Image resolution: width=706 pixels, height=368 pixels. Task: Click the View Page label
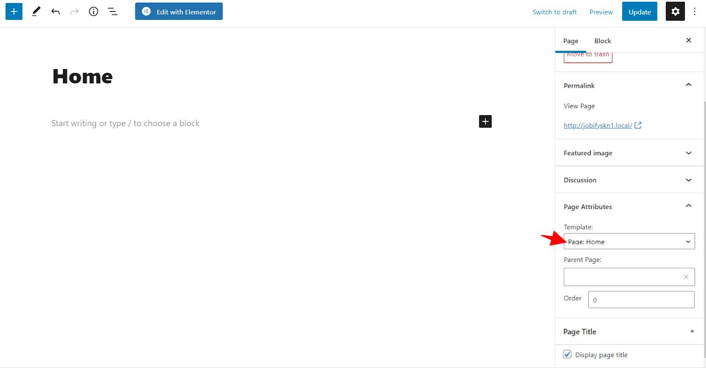(x=579, y=106)
